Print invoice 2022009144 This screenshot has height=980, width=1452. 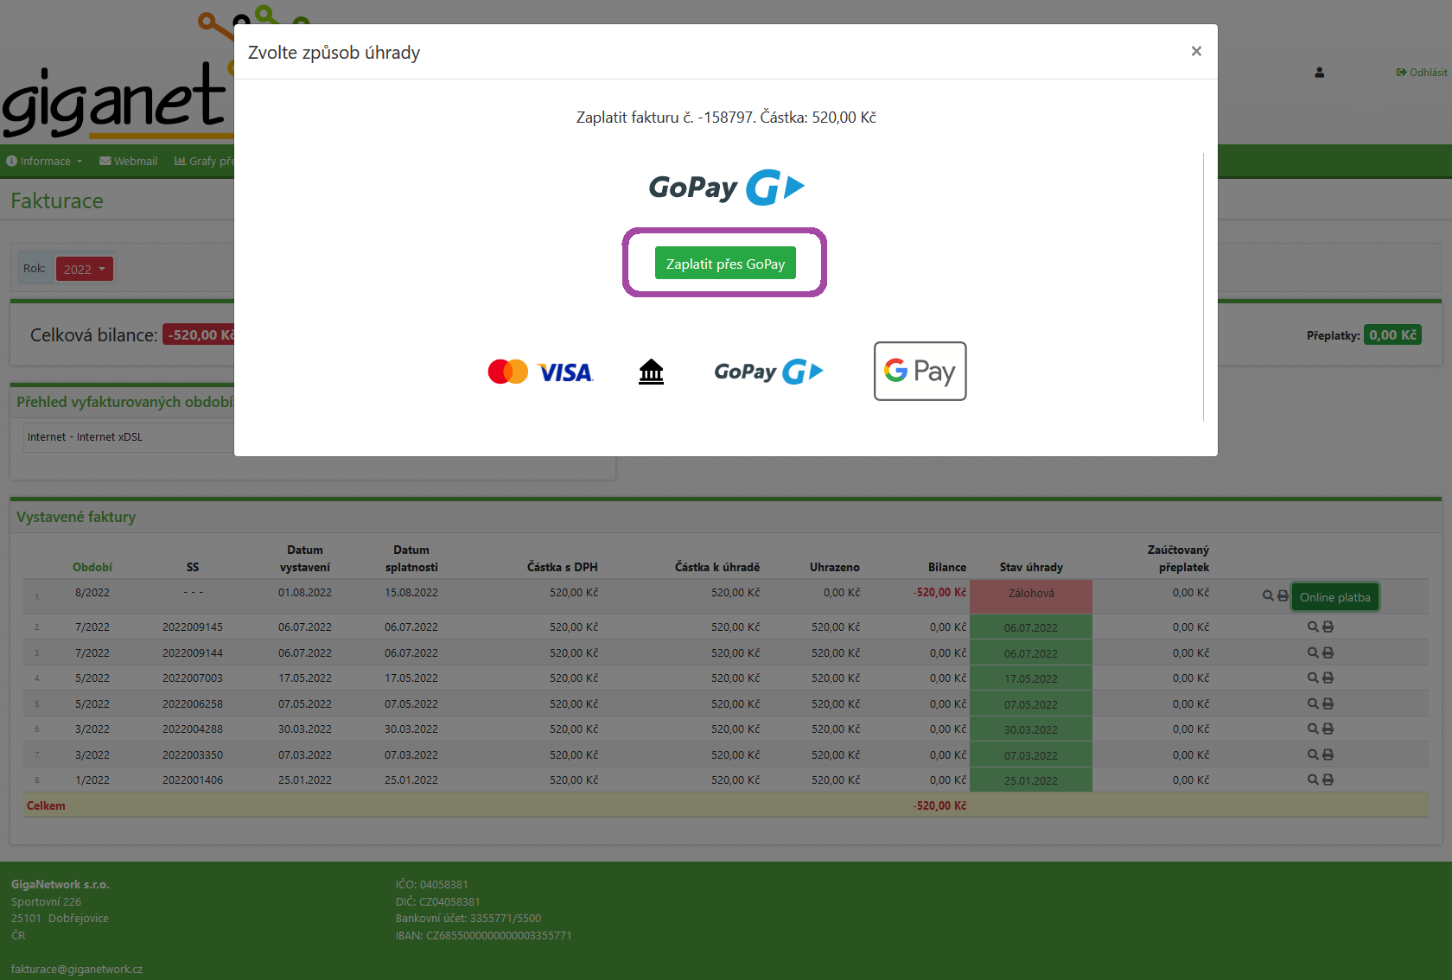pyautogui.click(x=1328, y=652)
